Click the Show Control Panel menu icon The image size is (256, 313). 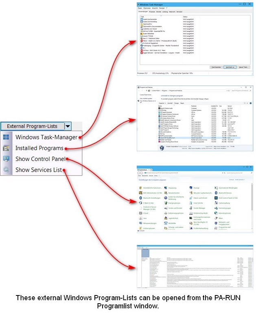point(6,159)
